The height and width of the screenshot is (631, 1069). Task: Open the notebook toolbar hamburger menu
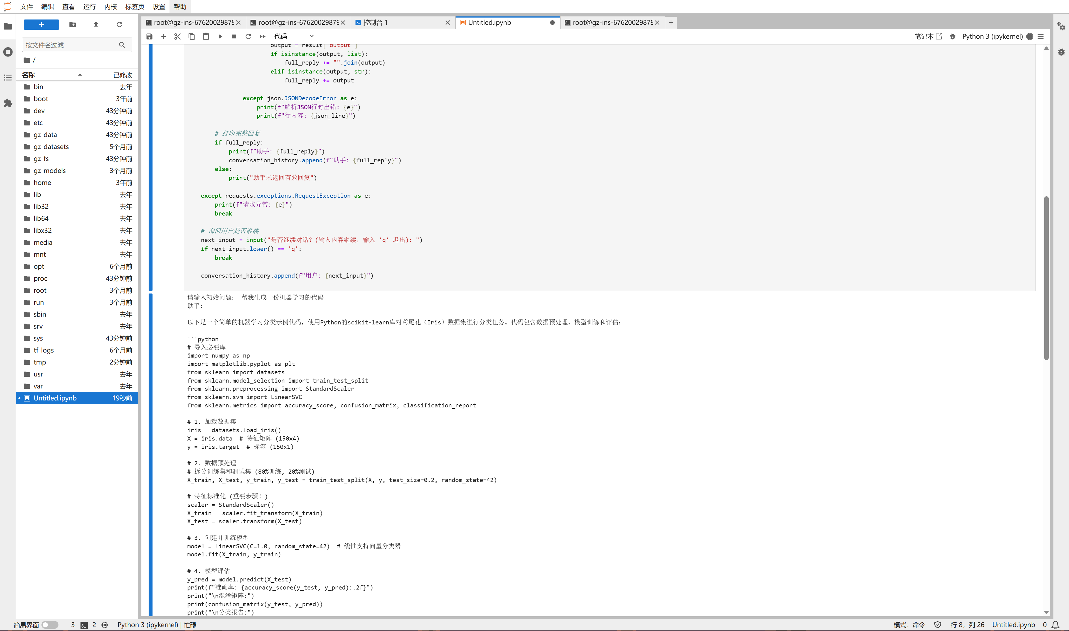coord(1041,36)
